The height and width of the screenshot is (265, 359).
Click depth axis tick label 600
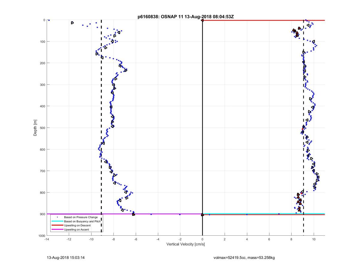(x=42, y=149)
